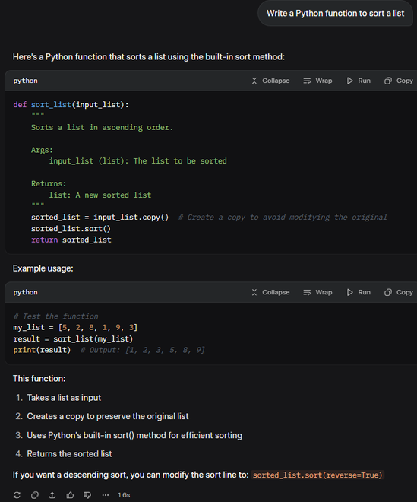Click the python label of first code block
The image size is (417, 502).
point(25,81)
